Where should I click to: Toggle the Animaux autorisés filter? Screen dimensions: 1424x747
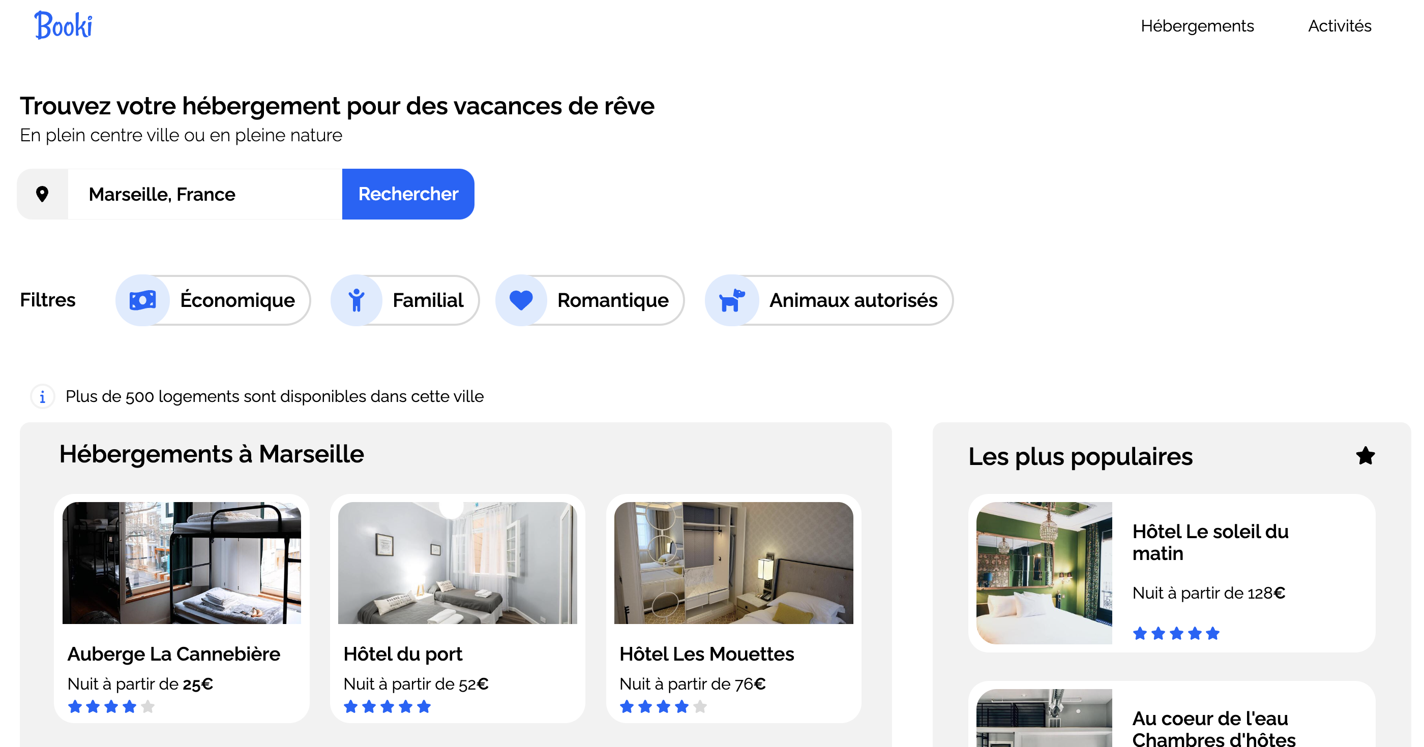(x=853, y=300)
